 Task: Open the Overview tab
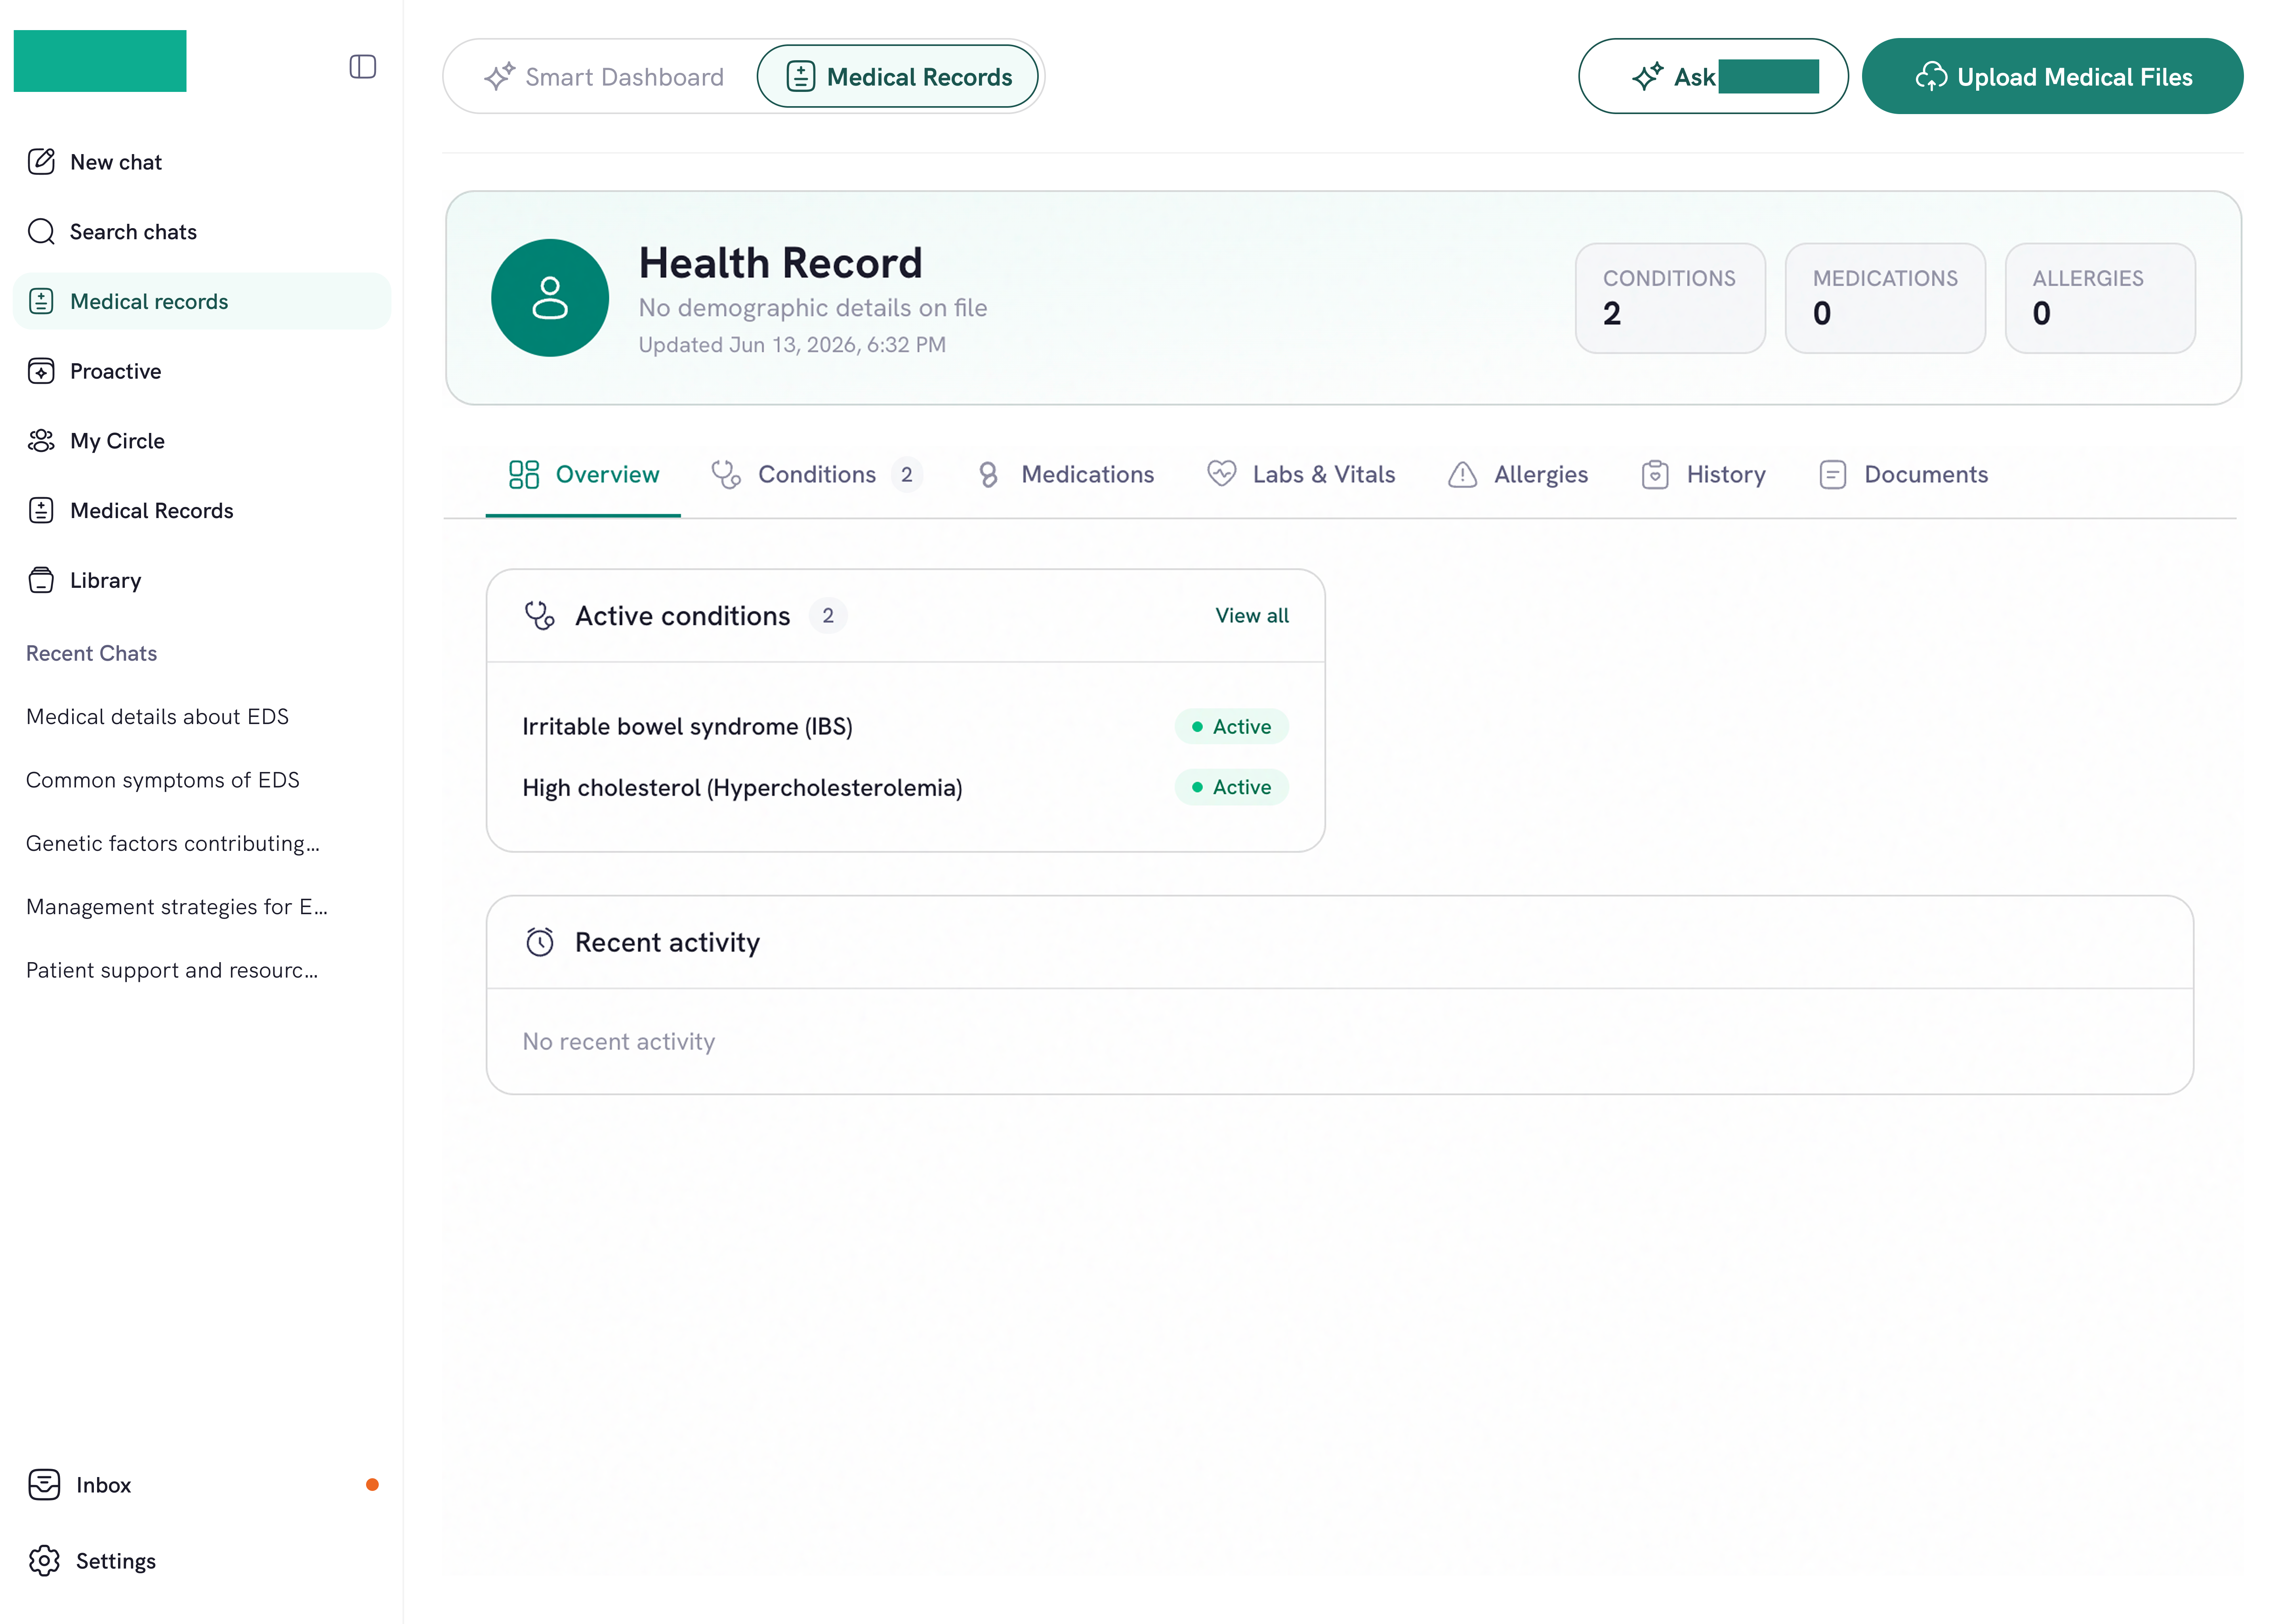[583, 474]
